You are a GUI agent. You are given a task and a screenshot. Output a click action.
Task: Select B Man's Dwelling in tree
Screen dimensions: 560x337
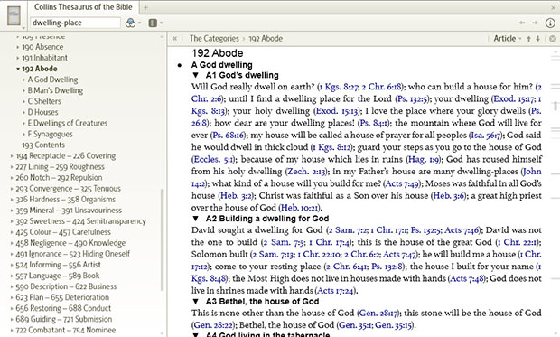55,90
